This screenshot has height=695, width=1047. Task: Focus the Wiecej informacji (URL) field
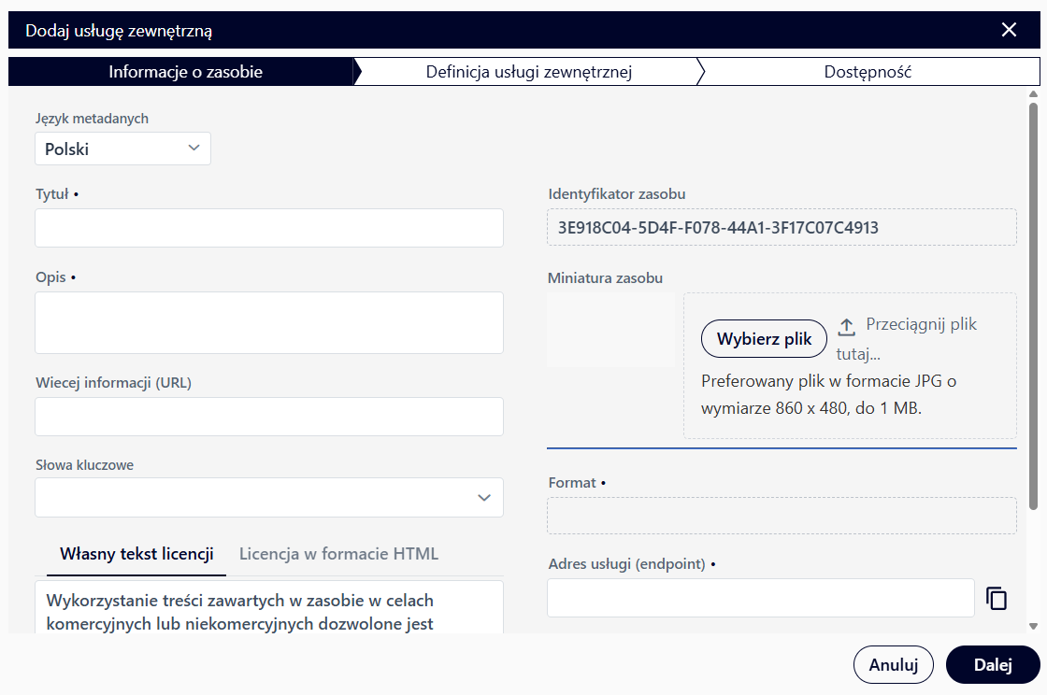pyautogui.click(x=269, y=417)
